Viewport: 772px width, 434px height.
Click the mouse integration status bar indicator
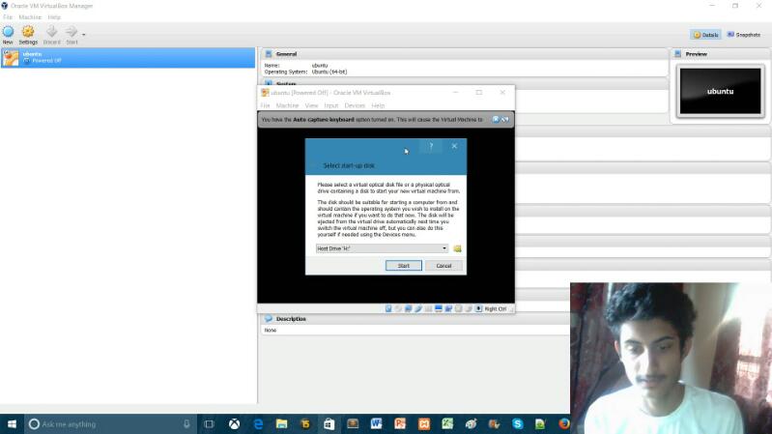(469, 309)
